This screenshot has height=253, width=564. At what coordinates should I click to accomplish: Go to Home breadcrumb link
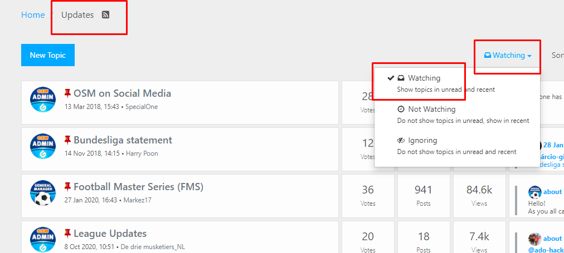[x=33, y=14]
